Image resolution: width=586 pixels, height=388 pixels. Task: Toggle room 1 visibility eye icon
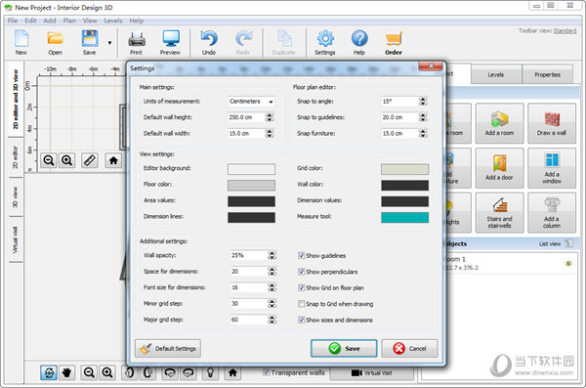tap(568, 264)
